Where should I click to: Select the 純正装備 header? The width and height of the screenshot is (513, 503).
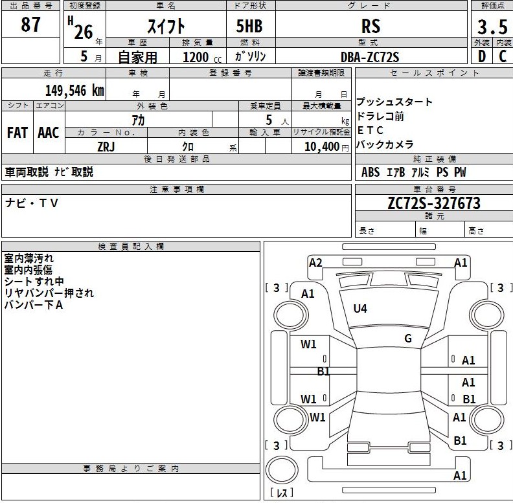point(435,159)
